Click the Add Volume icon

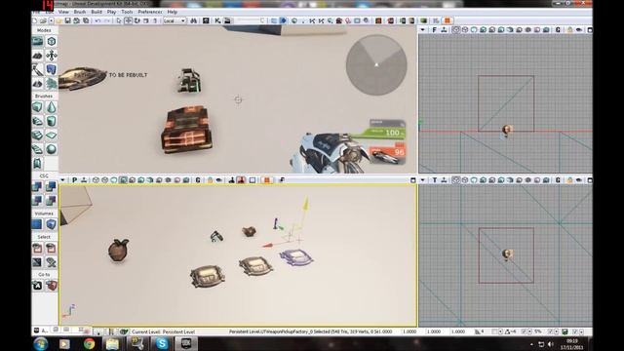[x=52, y=224]
